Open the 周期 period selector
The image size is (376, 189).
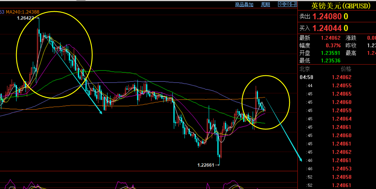pyautogui.click(x=265, y=4)
